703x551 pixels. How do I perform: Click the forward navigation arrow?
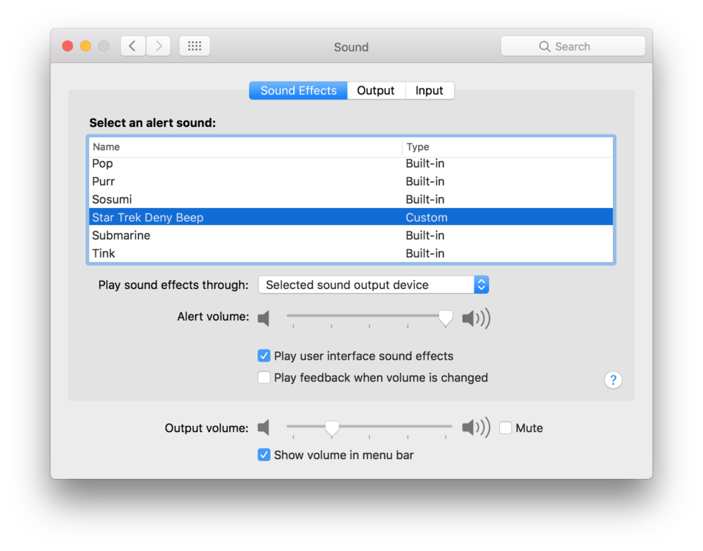click(159, 46)
